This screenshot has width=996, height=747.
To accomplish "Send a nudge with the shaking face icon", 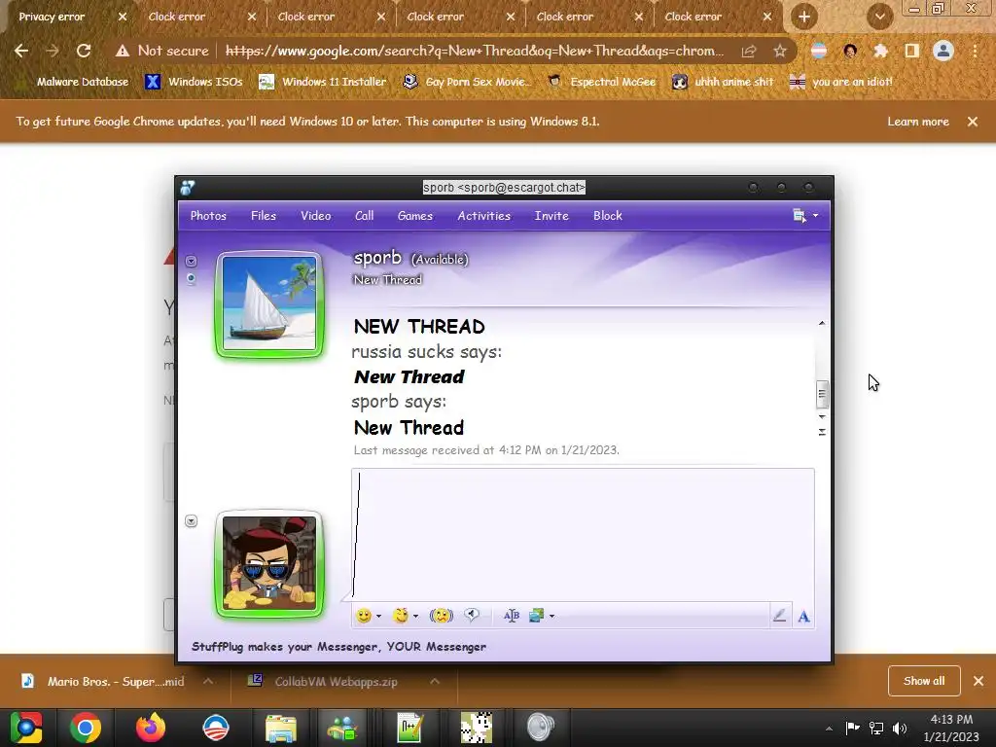I will pyautogui.click(x=442, y=616).
